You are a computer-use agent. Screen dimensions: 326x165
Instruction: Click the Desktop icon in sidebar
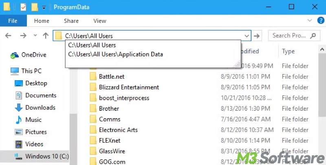[x=19, y=84]
